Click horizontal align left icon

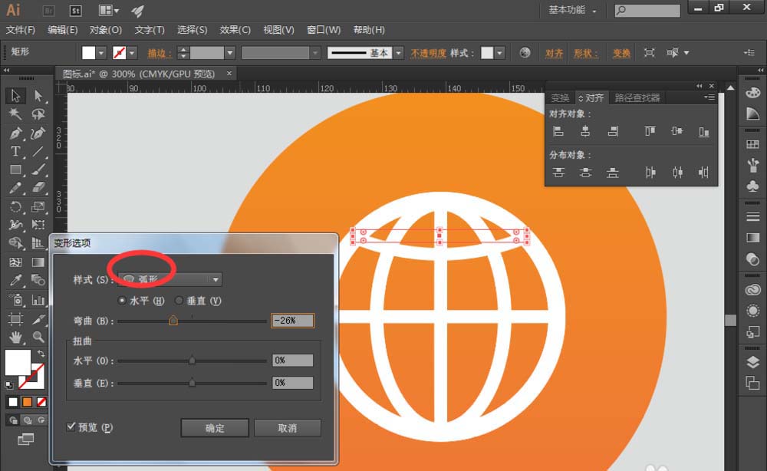558,131
